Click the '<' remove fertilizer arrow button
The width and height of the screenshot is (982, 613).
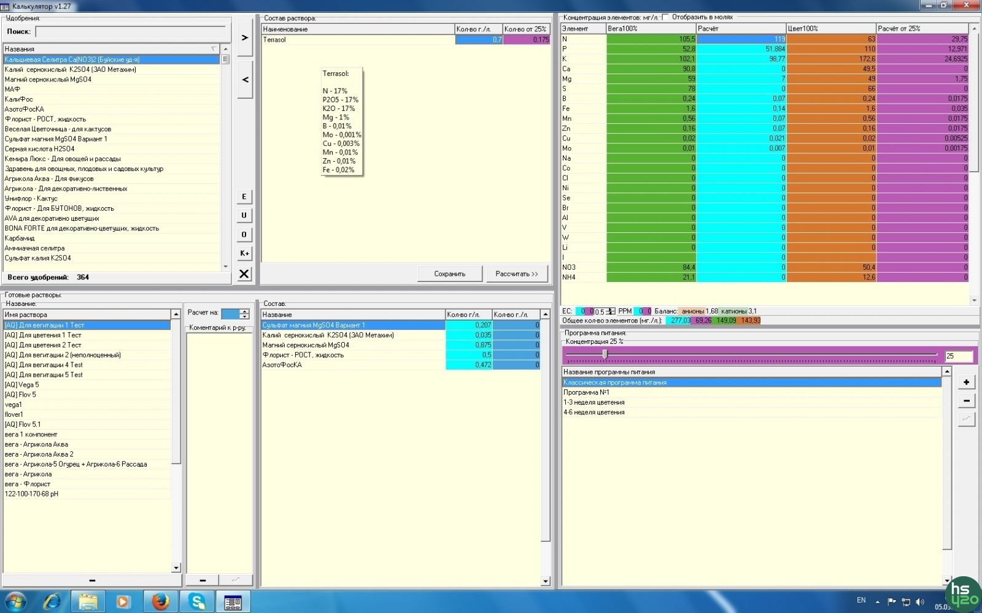click(244, 80)
